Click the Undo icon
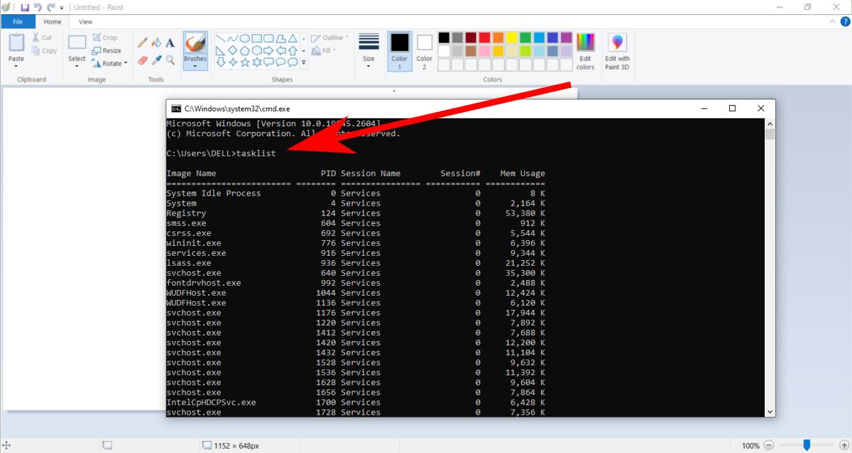Viewport: 852px width, 453px height. click(x=39, y=7)
